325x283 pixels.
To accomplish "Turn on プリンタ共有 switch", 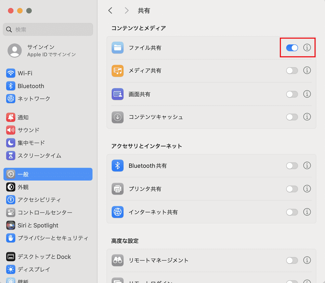I will 292,189.
